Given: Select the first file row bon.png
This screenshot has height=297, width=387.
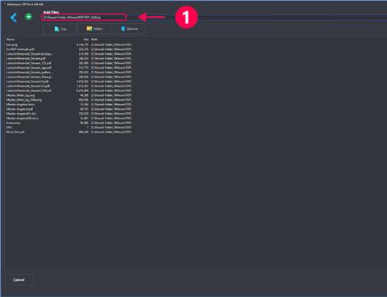Looking at the screenshot, I should coord(69,45).
